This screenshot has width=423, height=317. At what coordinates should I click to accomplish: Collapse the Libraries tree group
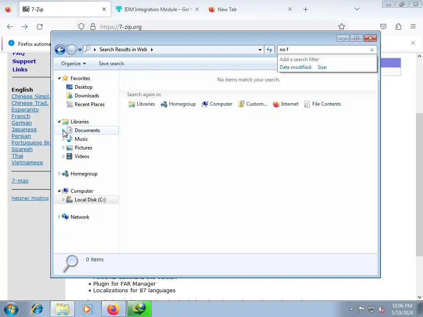click(59, 122)
